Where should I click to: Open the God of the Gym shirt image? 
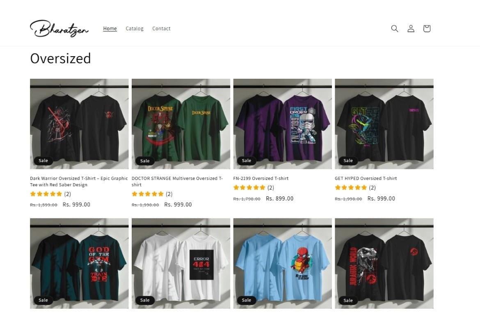coord(79,263)
